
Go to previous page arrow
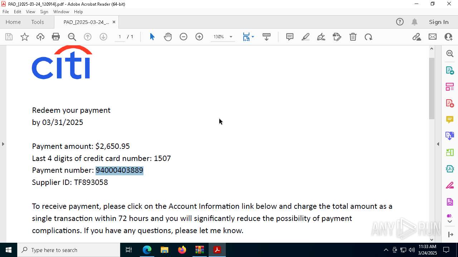[x=88, y=37]
